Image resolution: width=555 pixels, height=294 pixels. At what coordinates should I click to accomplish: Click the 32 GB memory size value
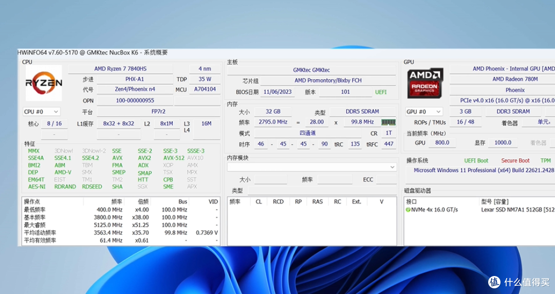[x=273, y=112]
